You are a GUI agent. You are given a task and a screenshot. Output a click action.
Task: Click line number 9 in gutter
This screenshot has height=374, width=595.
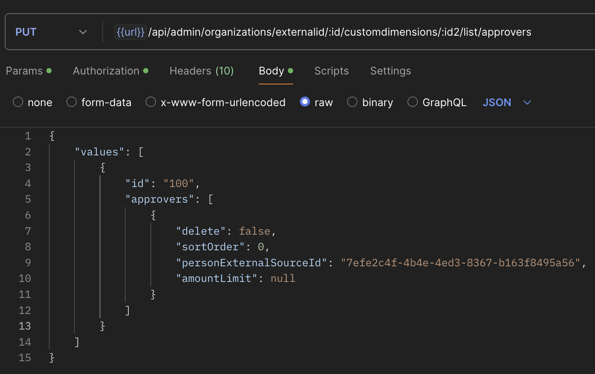click(28, 263)
